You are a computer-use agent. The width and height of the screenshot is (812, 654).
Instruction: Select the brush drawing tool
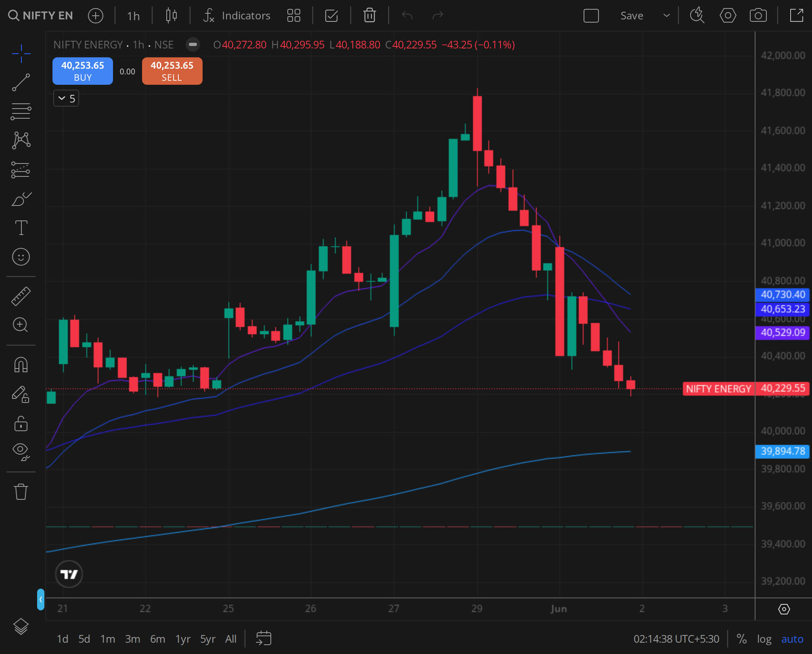click(21, 199)
